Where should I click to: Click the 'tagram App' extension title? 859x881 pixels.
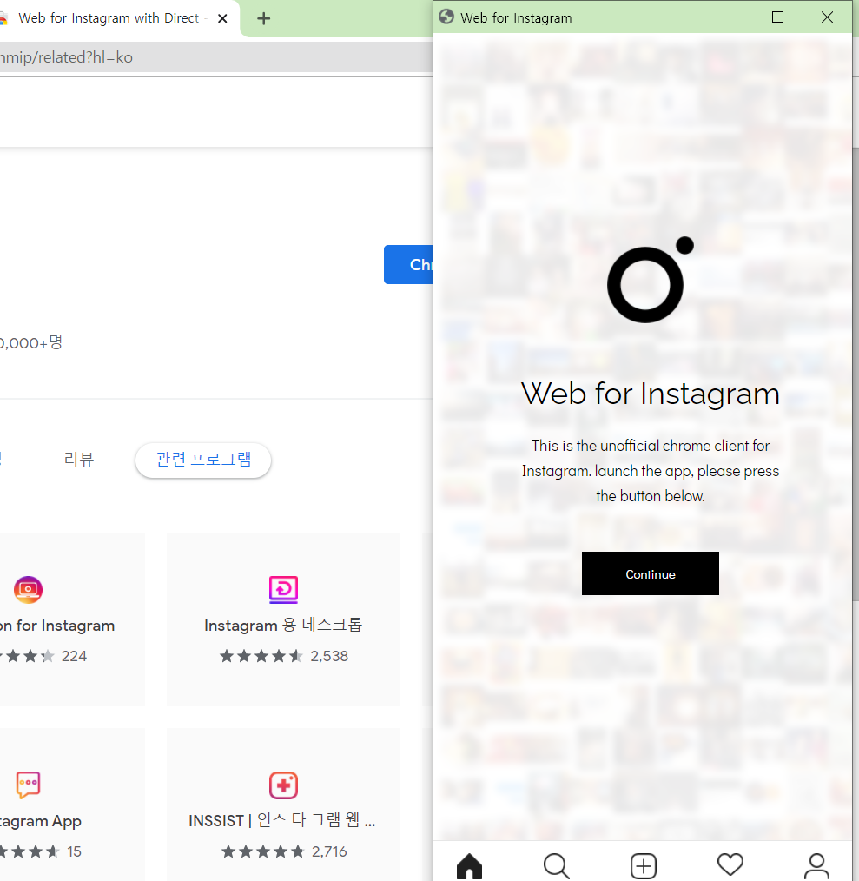pyautogui.click(x=41, y=821)
